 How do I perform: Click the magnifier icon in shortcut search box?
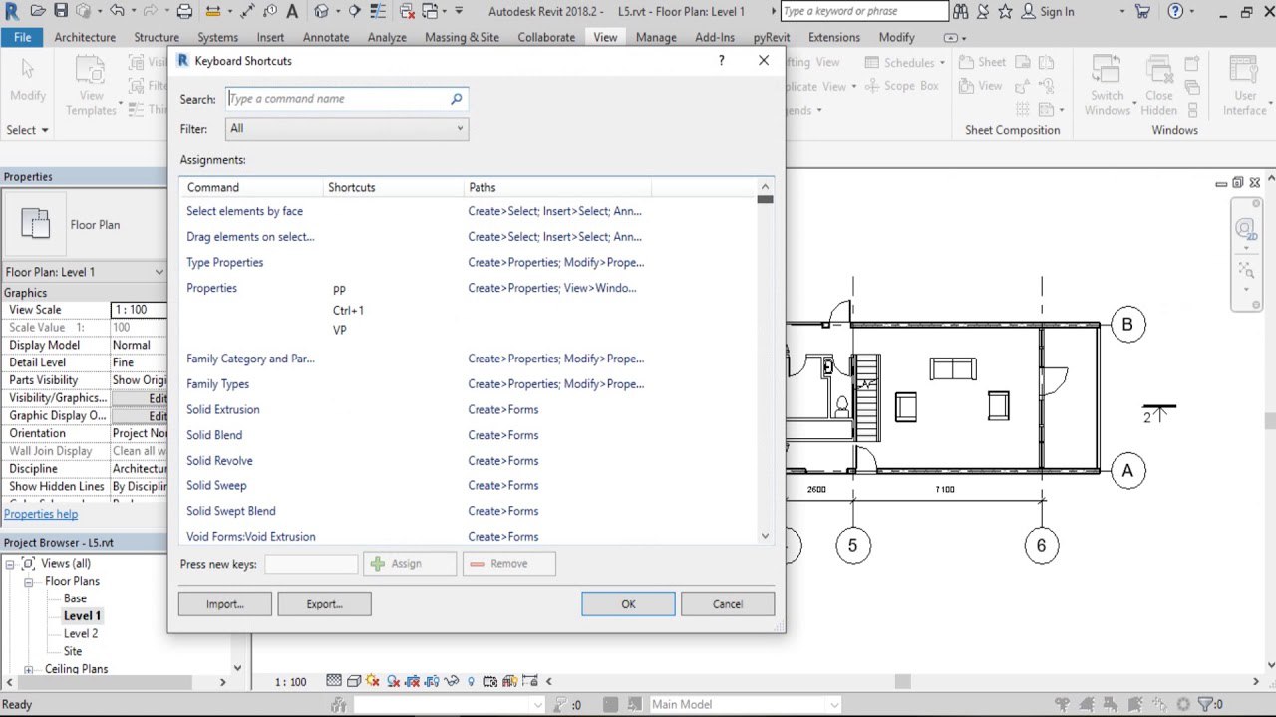tap(456, 99)
